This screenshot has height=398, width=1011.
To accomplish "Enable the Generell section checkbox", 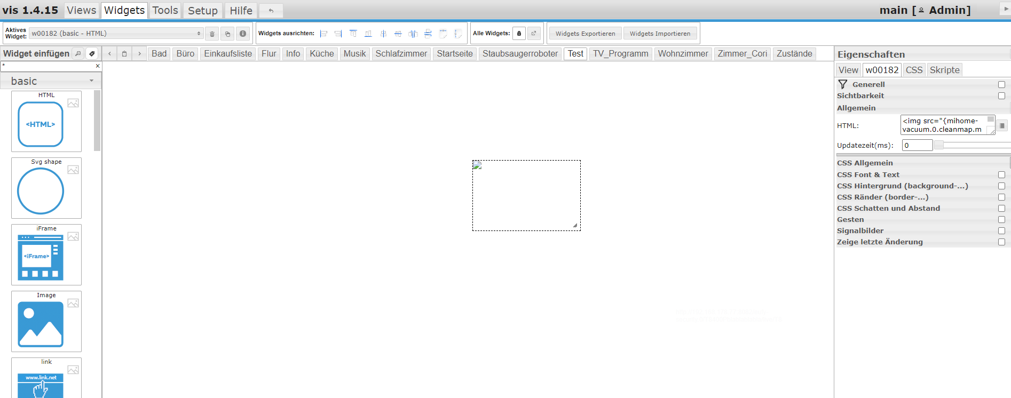I will (x=1001, y=85).
